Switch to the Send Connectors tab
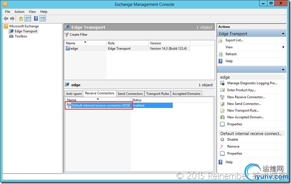Viewport: 291px width, 184px height. click(130, 94)
